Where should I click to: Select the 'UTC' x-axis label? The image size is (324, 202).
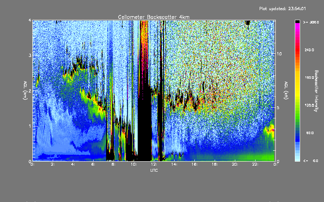pyautogui.click(x=154, y=170)
